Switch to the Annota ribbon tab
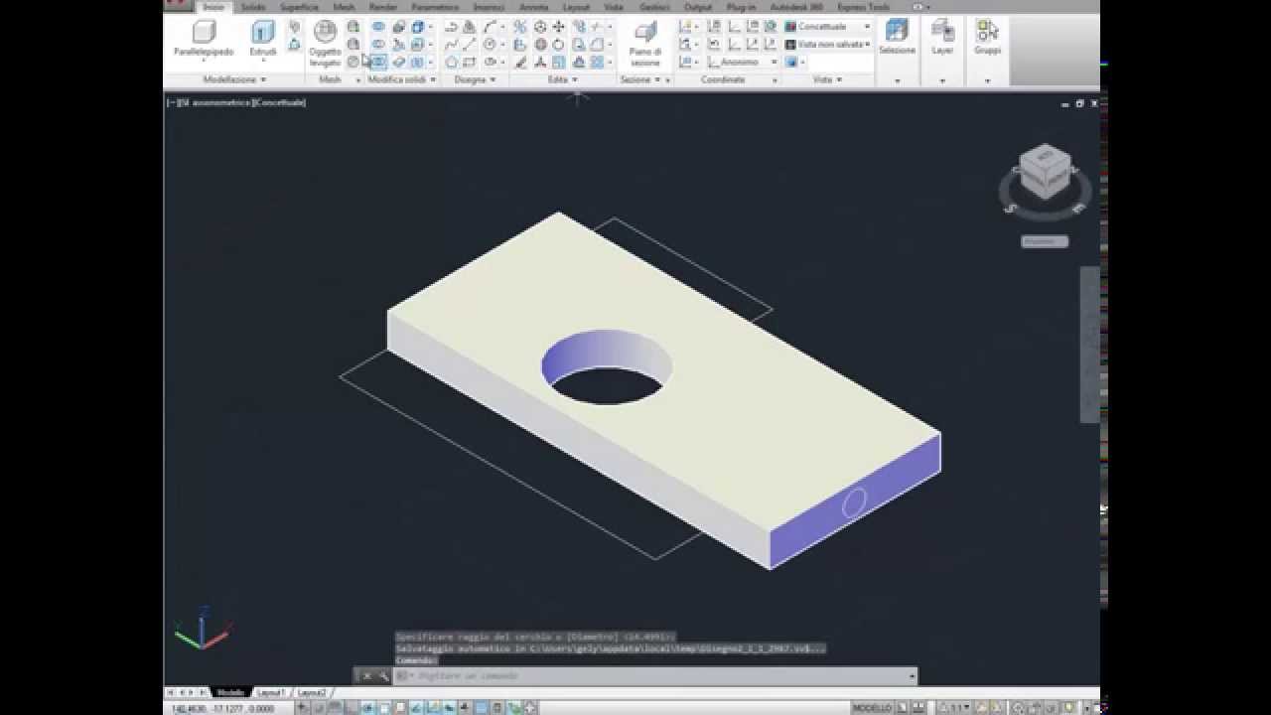 click(533, 7)
